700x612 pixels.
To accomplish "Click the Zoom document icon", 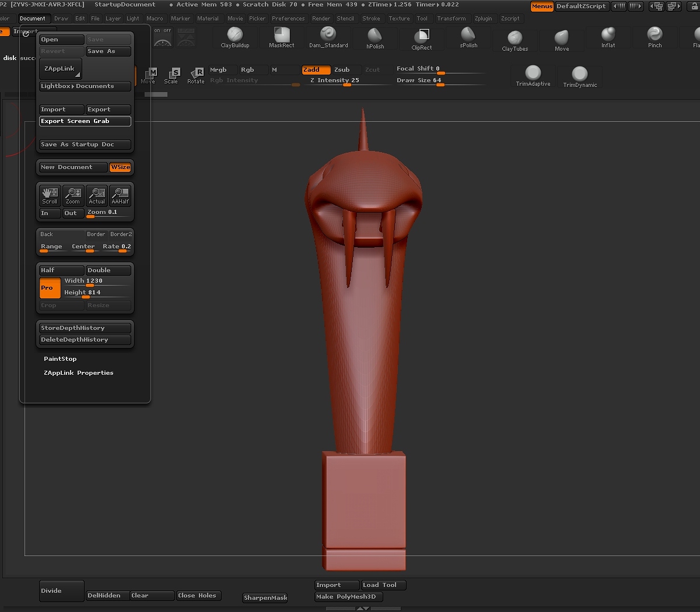I will 73,196.
